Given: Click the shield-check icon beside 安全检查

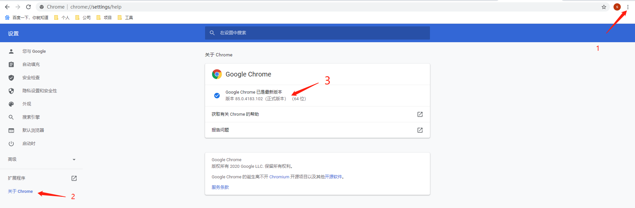Looking at the screenshot, I should click(x=11, y=77).
